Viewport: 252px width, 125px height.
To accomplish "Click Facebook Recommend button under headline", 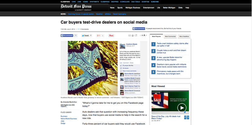I will 139,28.
